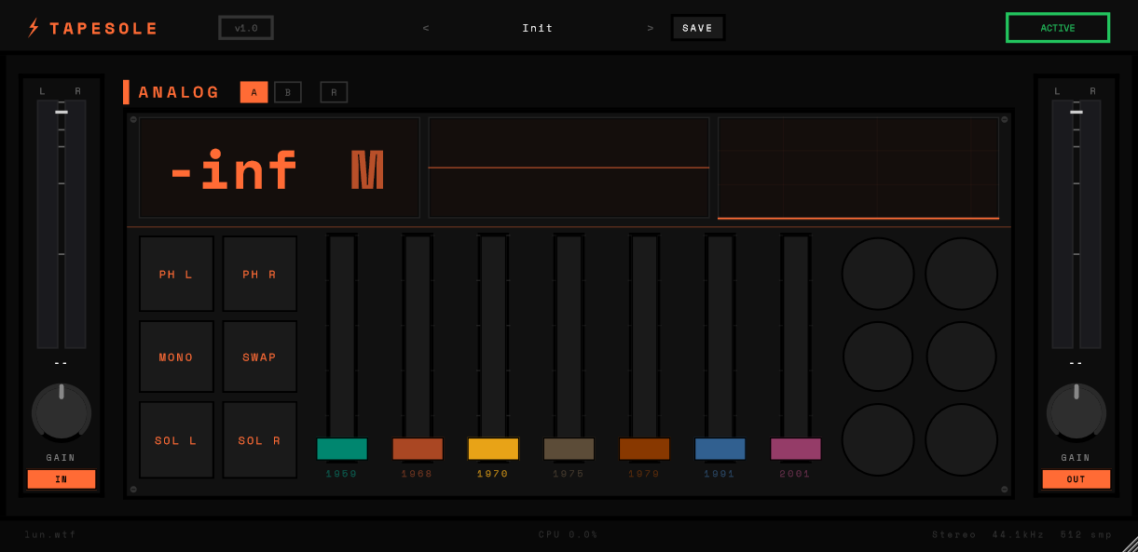Click the 1970 year label
Viewport: 1138px width, 552px height.
click(493, 474)
